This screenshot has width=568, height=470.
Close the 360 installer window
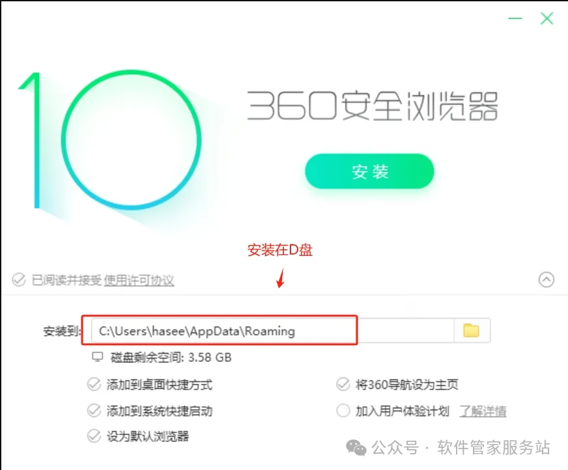(x=547, y=18)
